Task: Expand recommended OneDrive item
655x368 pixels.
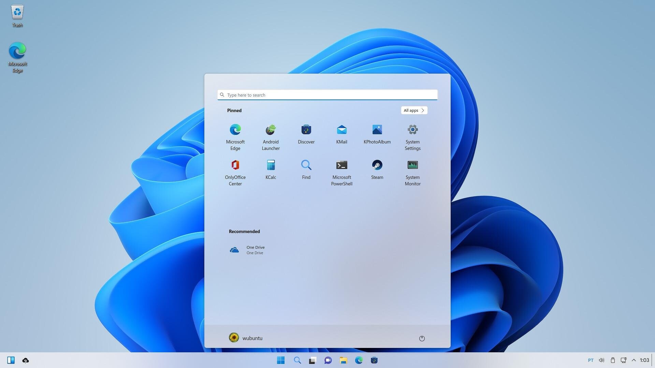Action: pyautogui.click(x=247, y=249)
